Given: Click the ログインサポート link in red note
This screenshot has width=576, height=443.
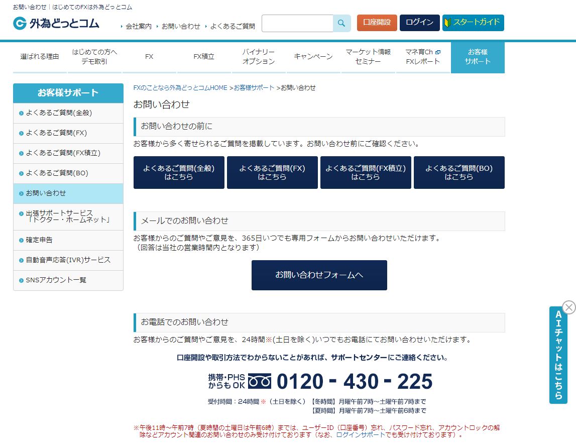Looking at the screenshot, I should tap(361, 435).
